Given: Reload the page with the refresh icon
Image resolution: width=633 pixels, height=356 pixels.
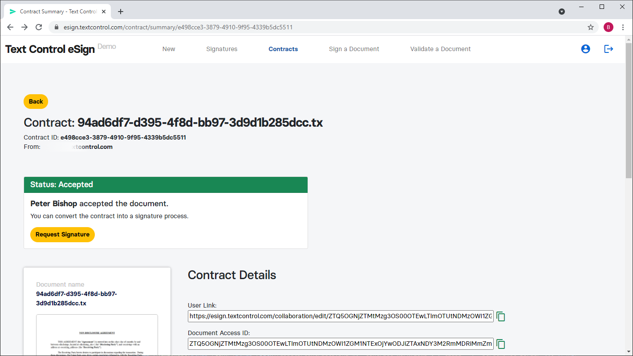Looking at the screenshot, I should pos(39,27).
